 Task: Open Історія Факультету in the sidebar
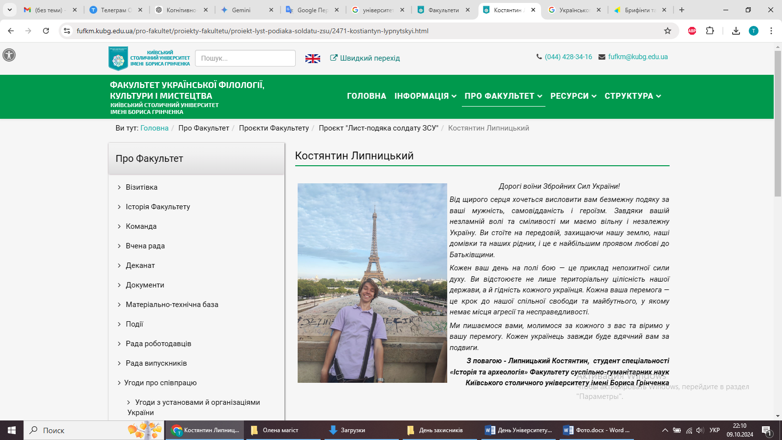tap(157, 207)
